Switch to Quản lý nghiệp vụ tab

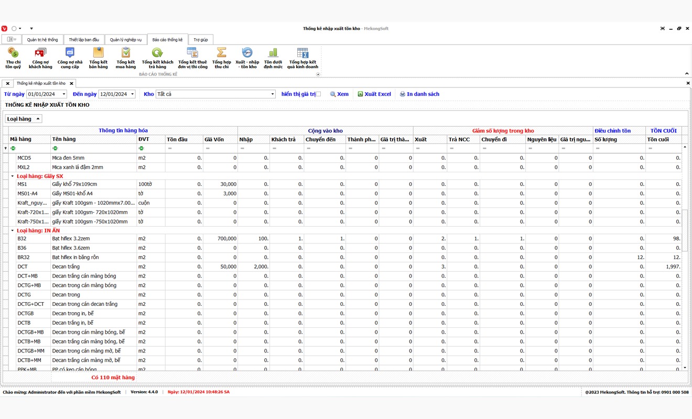tap(126, 40)
